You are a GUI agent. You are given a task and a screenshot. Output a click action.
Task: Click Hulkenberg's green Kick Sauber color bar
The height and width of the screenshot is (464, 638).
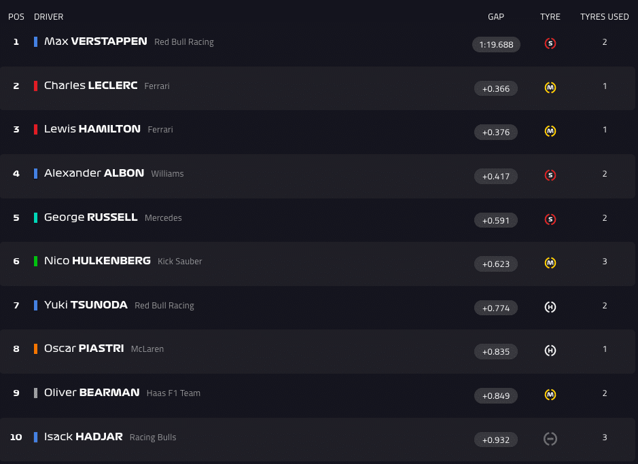point(35,262)
